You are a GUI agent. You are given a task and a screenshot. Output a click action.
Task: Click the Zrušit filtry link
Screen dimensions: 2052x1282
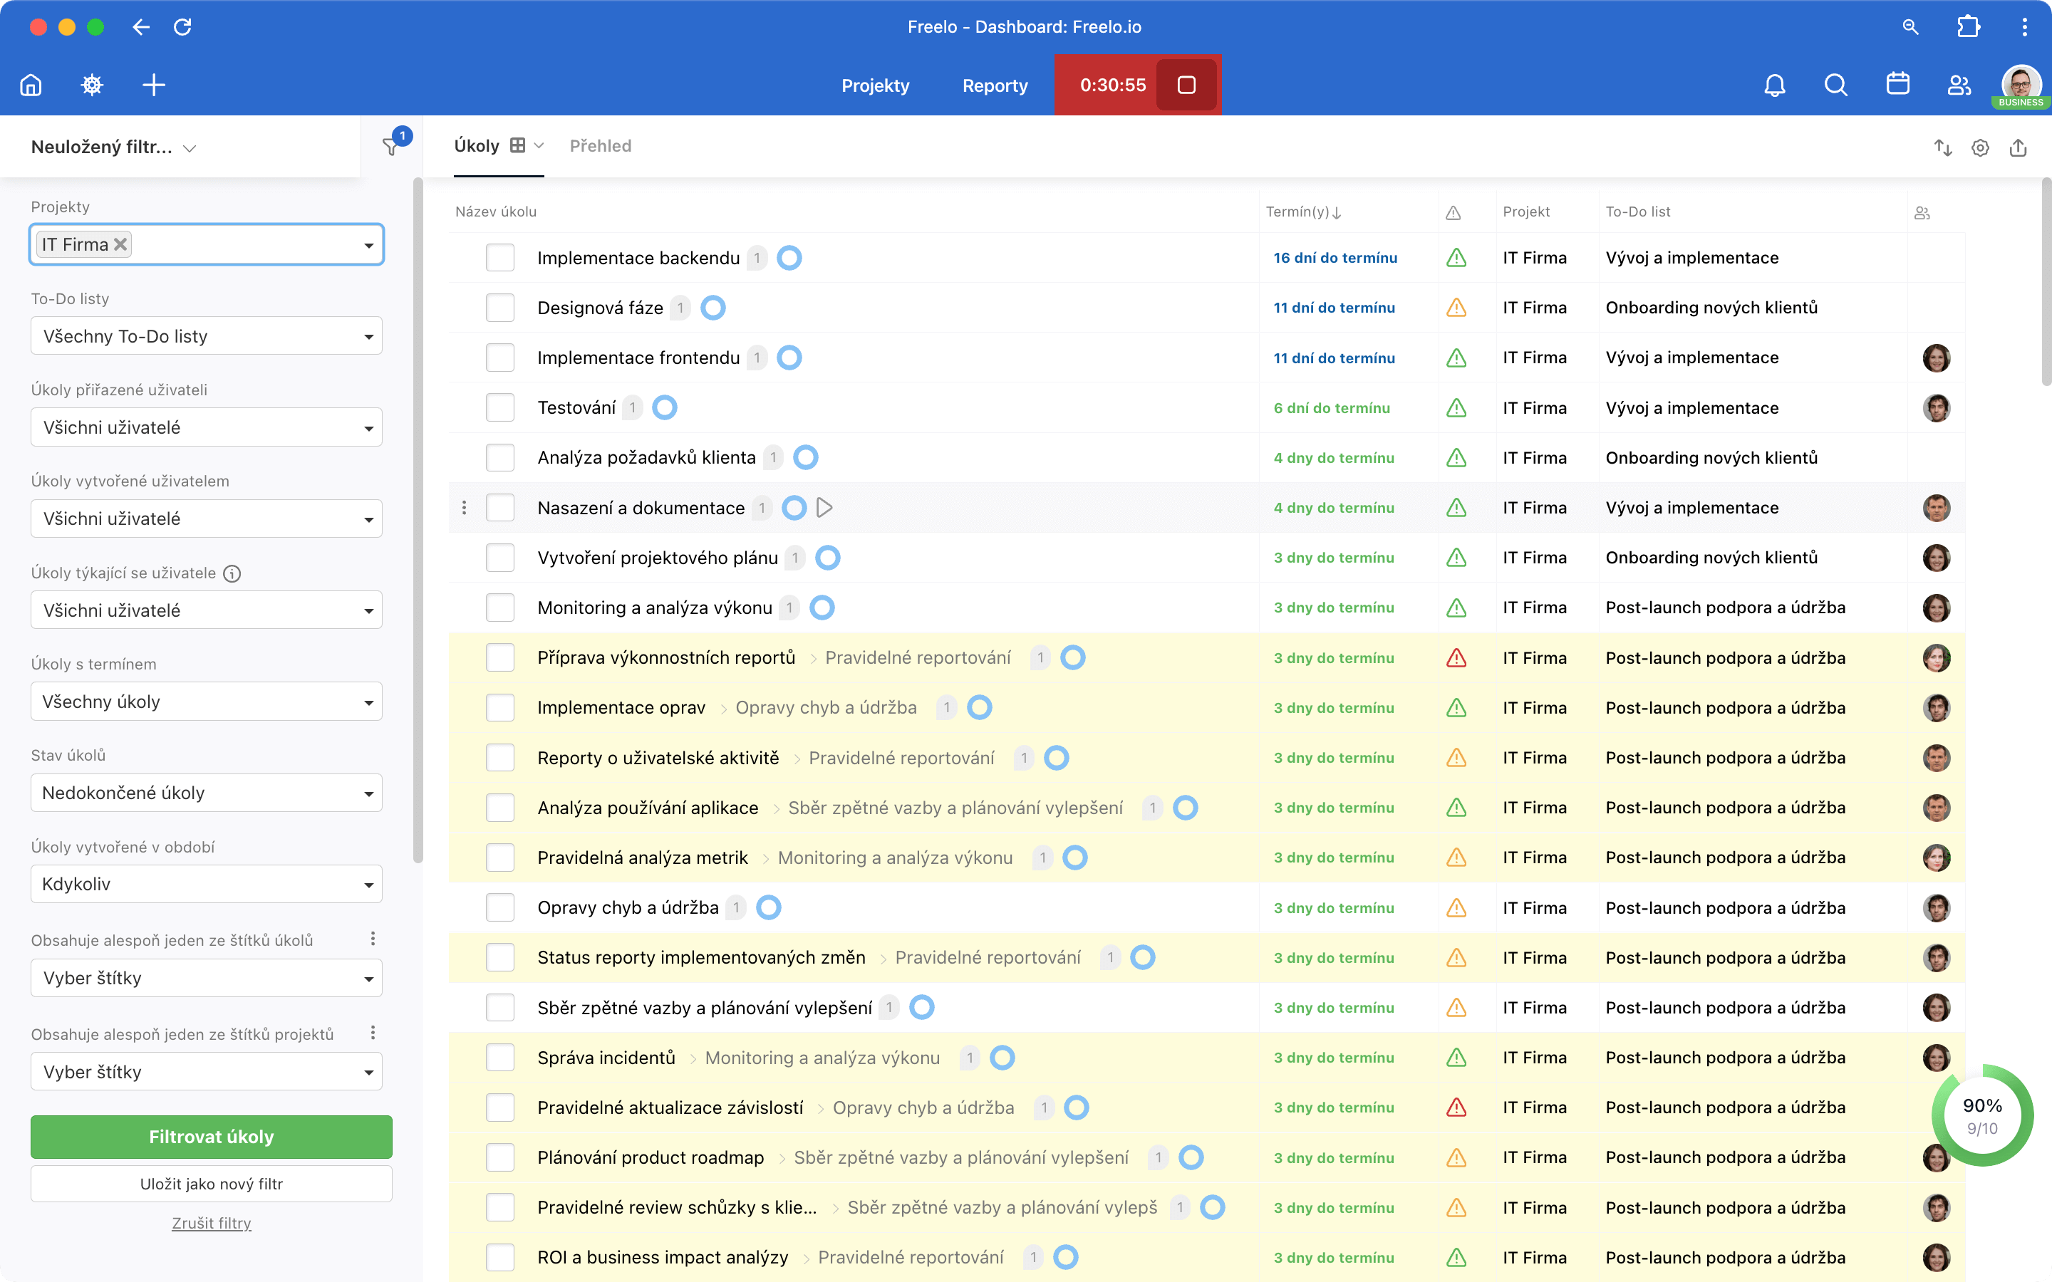point(211,1224)
